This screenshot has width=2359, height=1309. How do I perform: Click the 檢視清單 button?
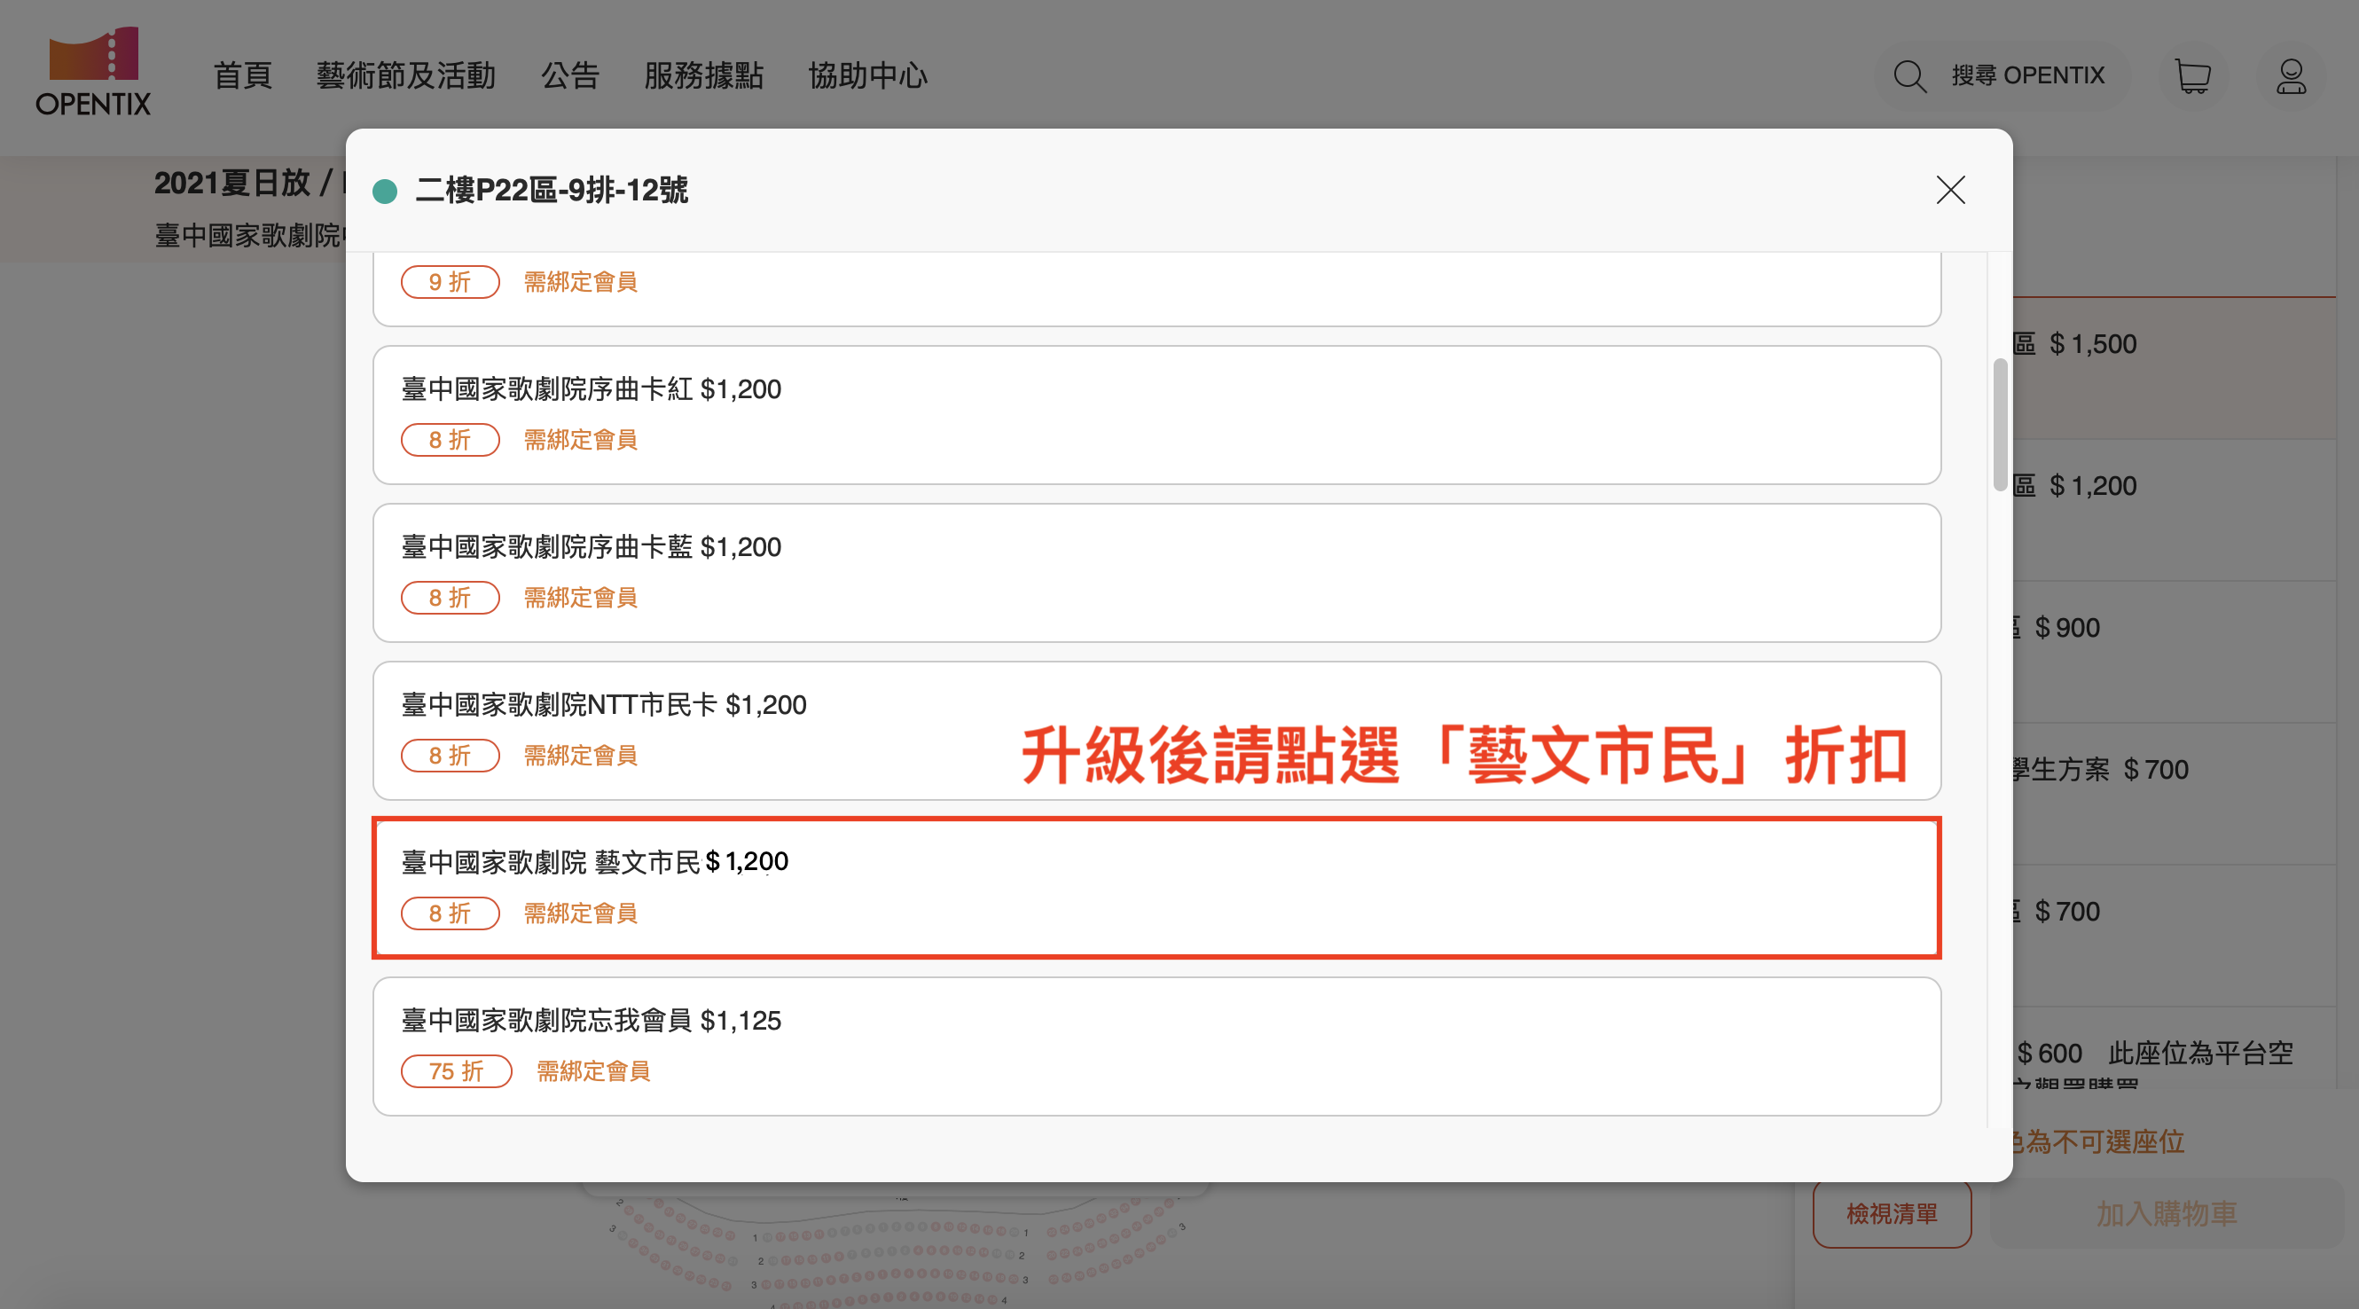1892,1214
